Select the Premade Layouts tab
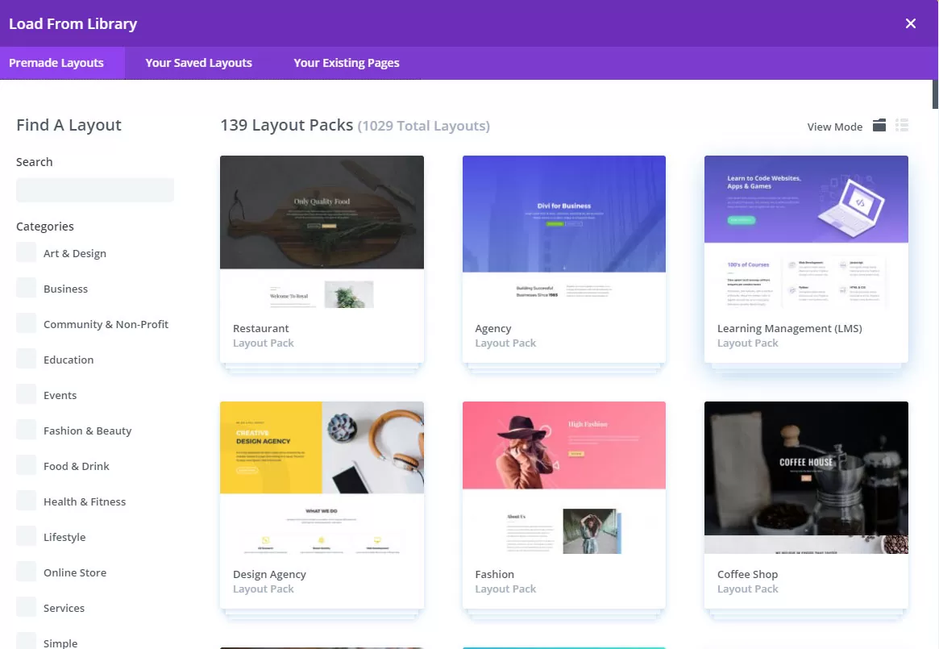Image resolution: width=939 pixels, height=649 pixels. [56, 62]
